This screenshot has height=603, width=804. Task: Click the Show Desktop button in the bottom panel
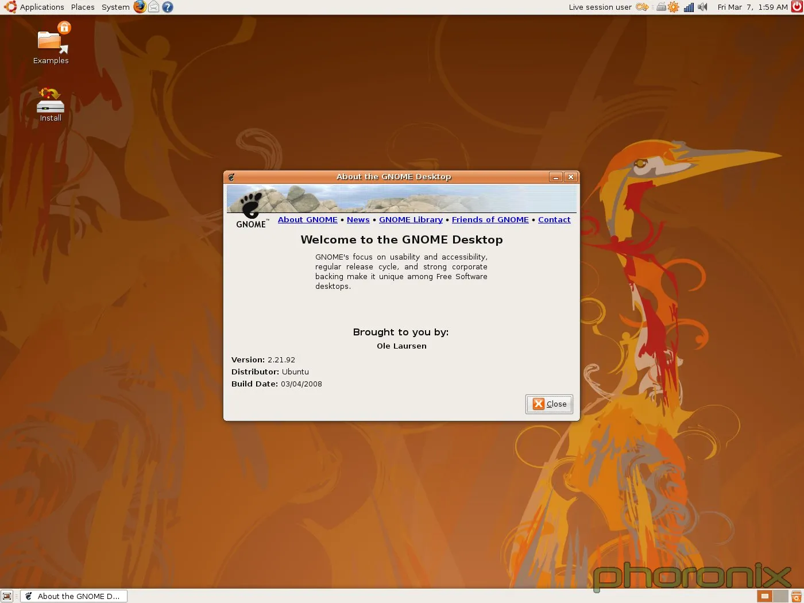7,596
